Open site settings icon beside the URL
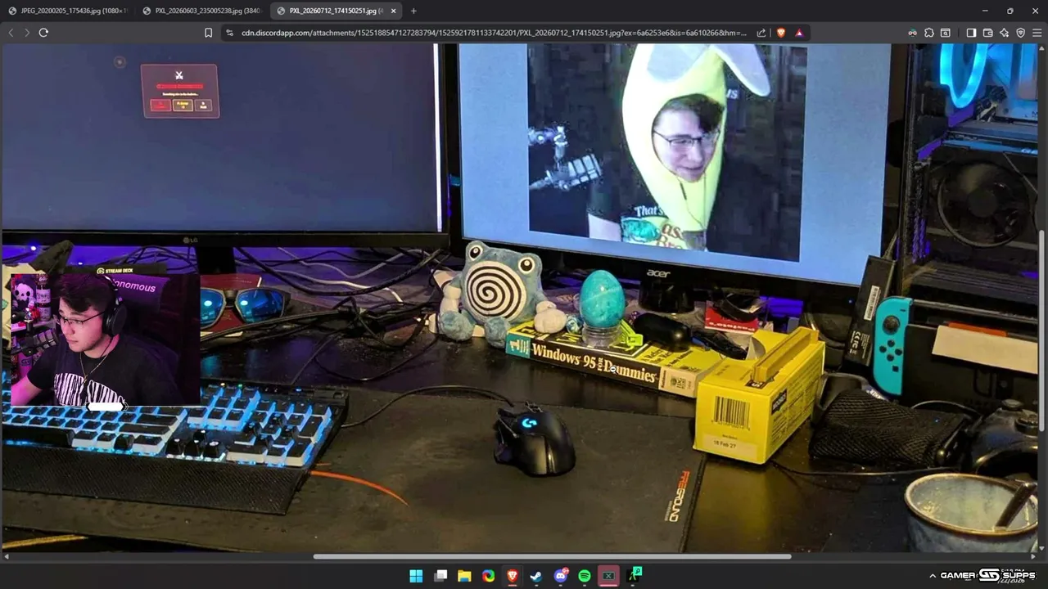 (x=229, y=33)
